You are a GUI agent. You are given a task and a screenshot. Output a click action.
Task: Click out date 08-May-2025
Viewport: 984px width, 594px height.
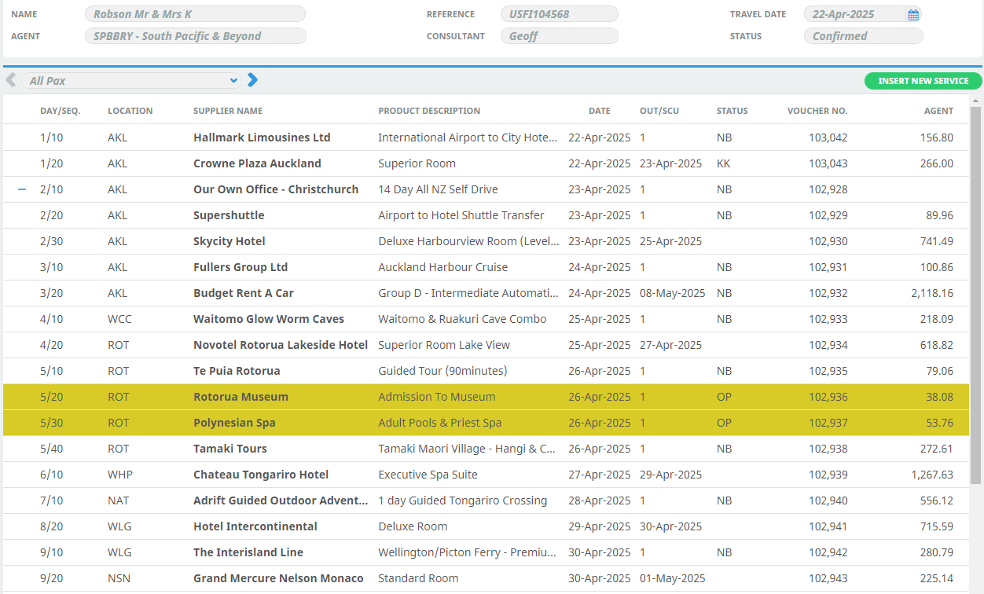[x=672, y=293]
